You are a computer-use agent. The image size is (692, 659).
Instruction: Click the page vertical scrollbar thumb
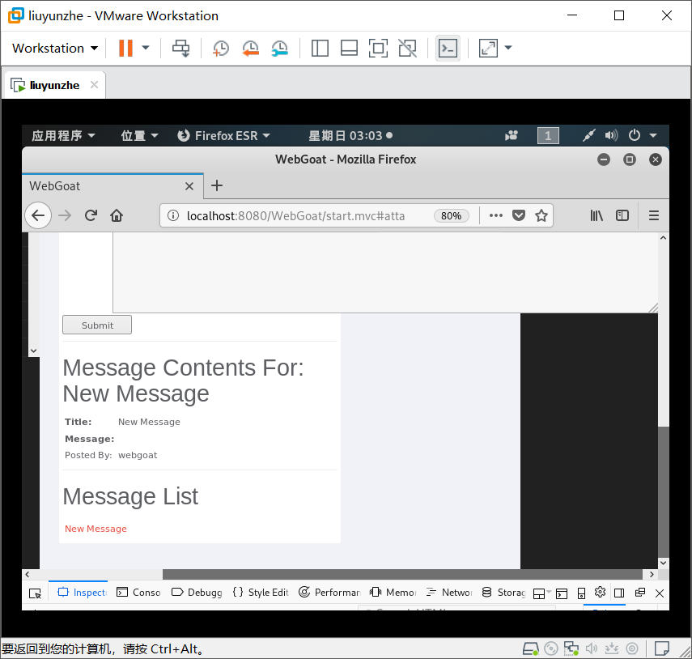664,492
